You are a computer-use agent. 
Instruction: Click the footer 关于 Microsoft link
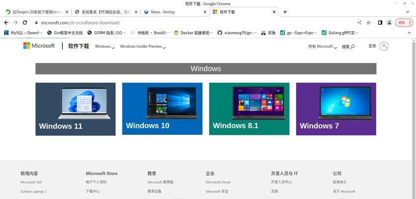tap(344, 192)
